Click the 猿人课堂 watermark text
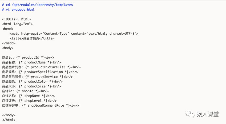The height and width of the screenshot is (124, 226). point(208,114)
